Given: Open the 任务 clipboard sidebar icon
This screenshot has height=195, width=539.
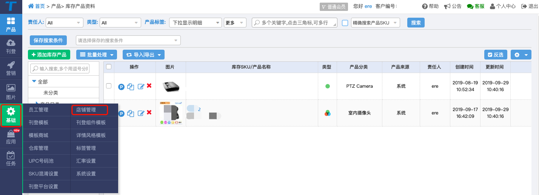Looking at the screenshot, I should [11, 158].
